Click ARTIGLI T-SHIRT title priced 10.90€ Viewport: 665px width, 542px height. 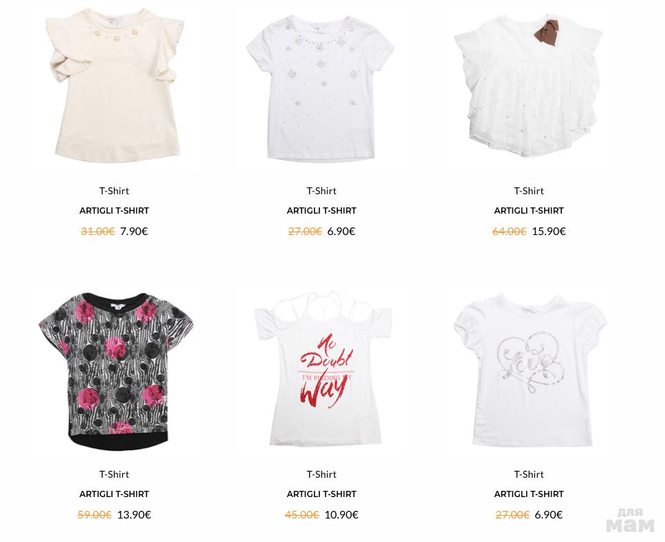tap(321, 494)
